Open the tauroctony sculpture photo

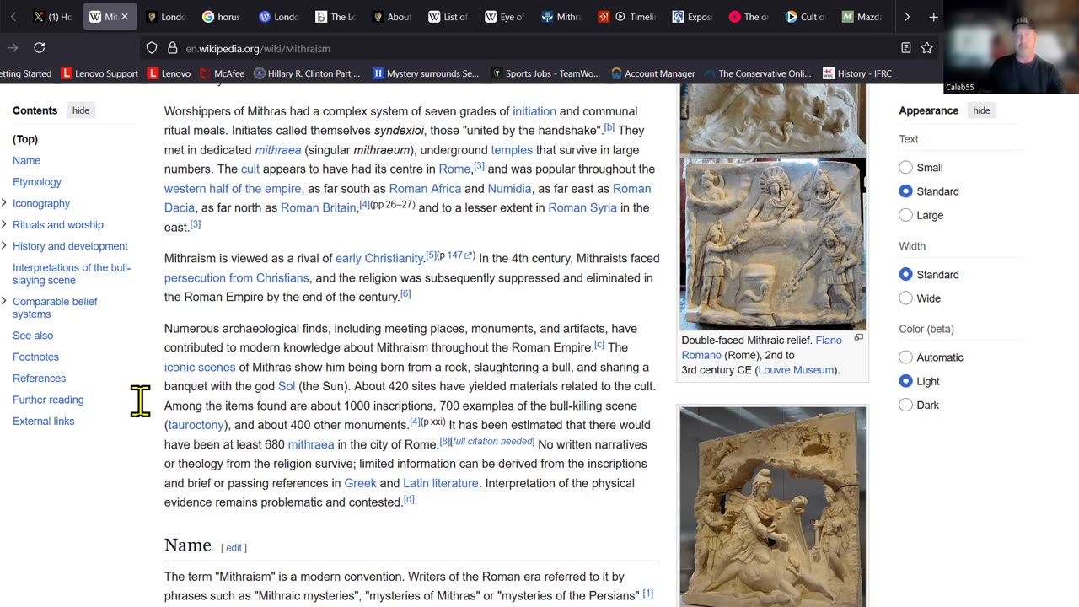pos(773,508)
